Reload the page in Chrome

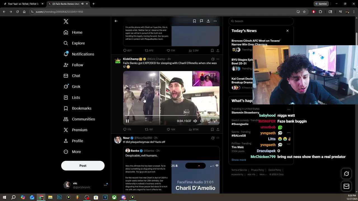[17, 12]
